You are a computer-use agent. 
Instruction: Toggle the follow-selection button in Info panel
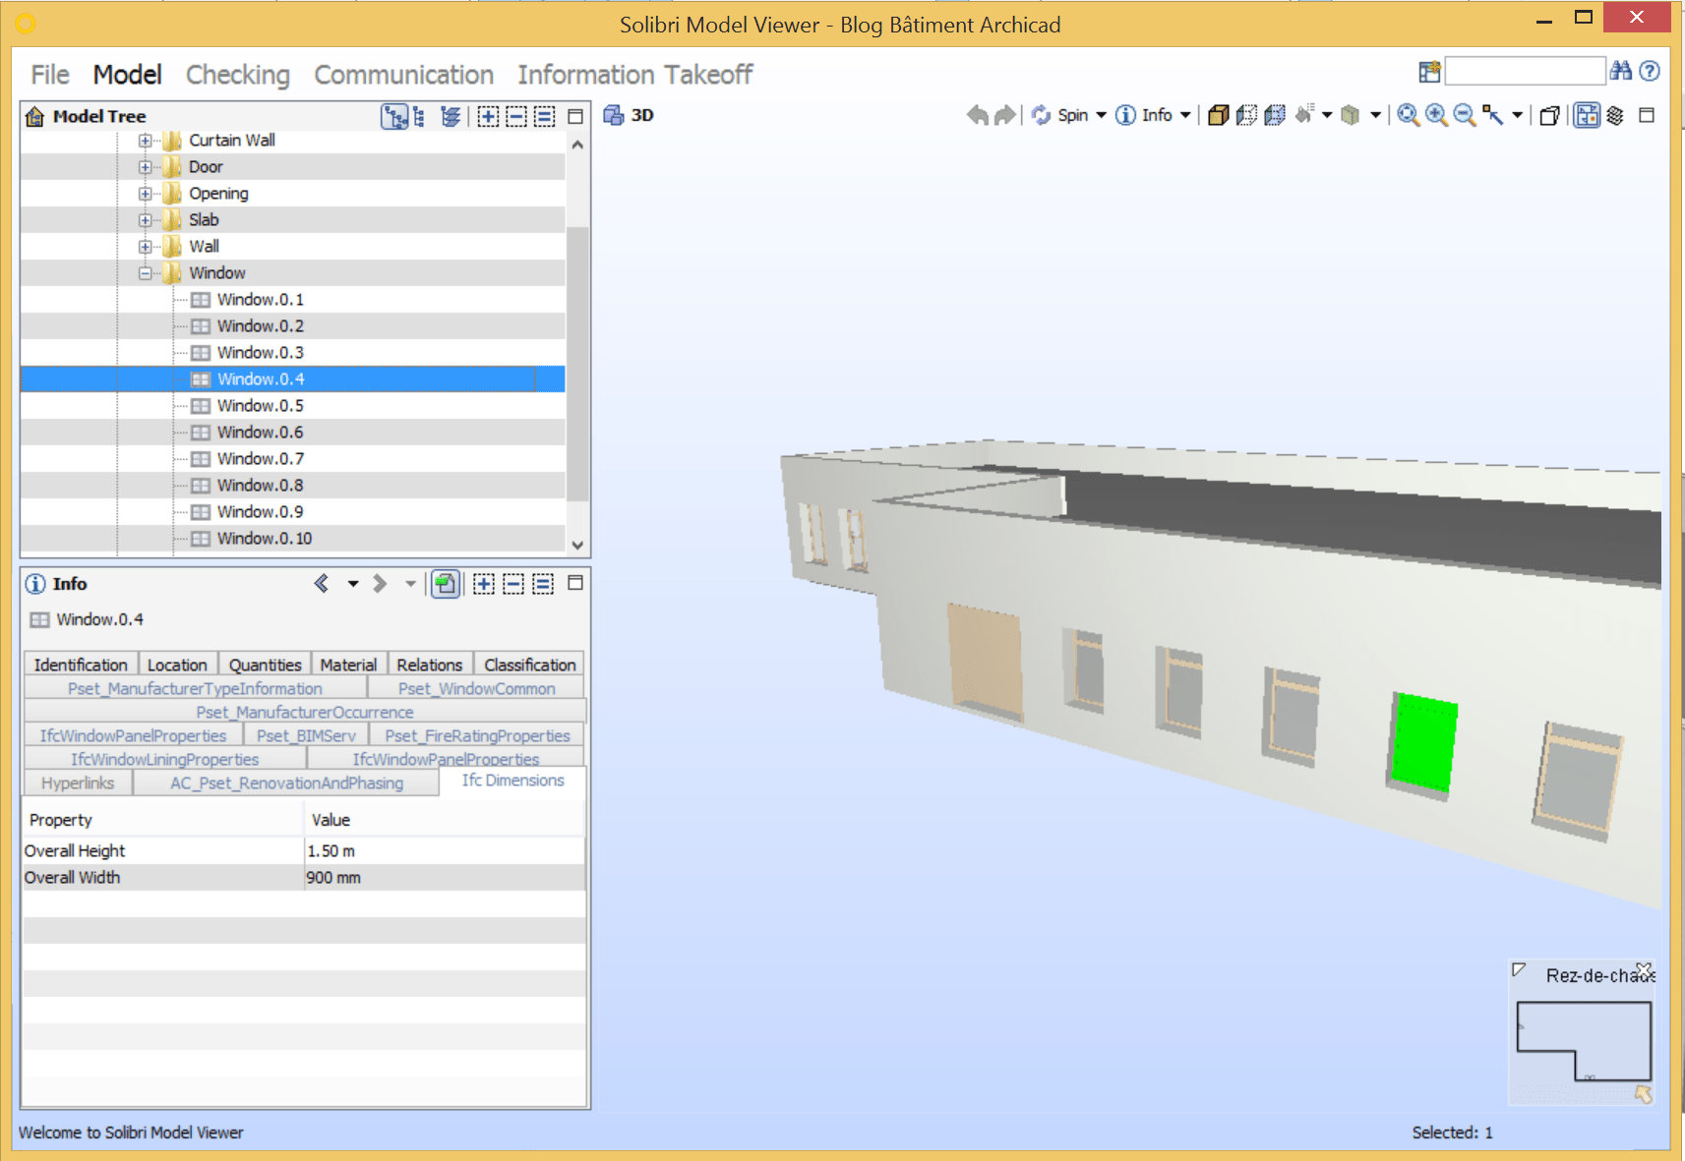coord(446,584)
